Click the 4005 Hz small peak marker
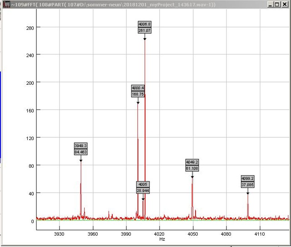 pyautogui.click(x=143, y=184)
